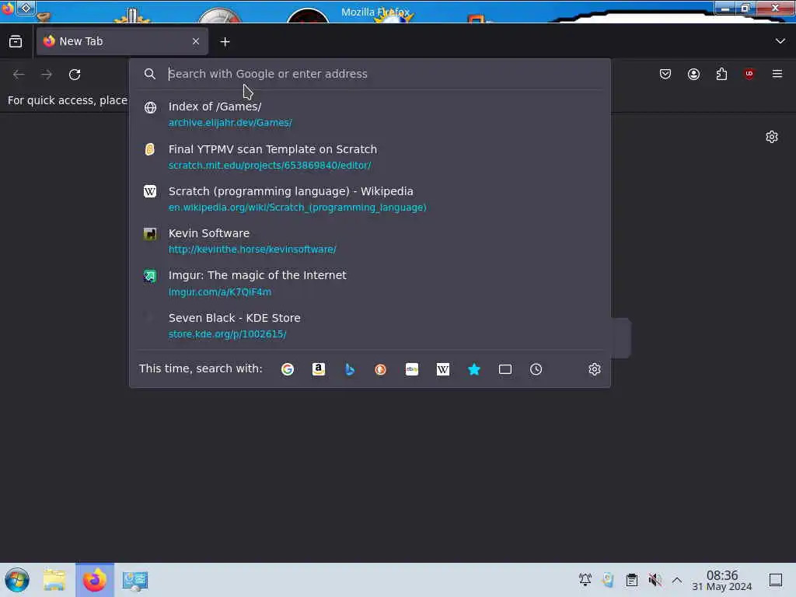796x597 pixels.
Task: Search this time with Amazon
Action: pyautogui.click(x=318, y=369)
